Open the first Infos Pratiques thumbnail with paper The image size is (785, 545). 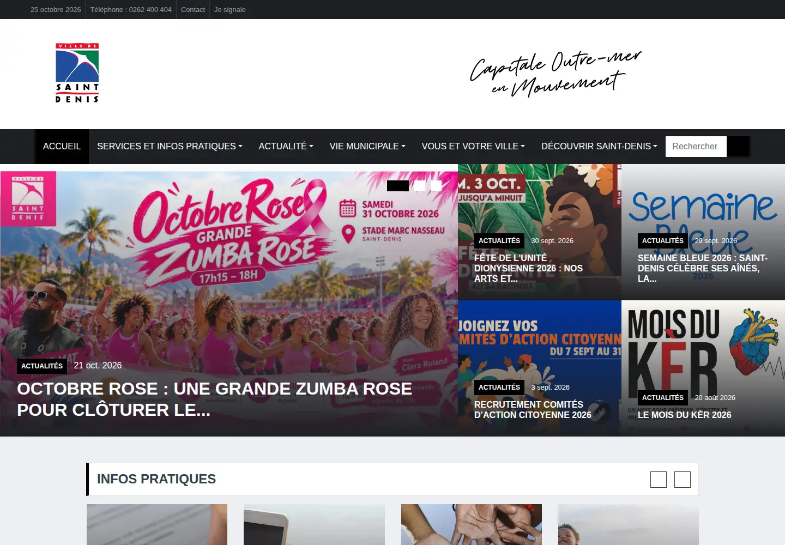pos(157,524)
